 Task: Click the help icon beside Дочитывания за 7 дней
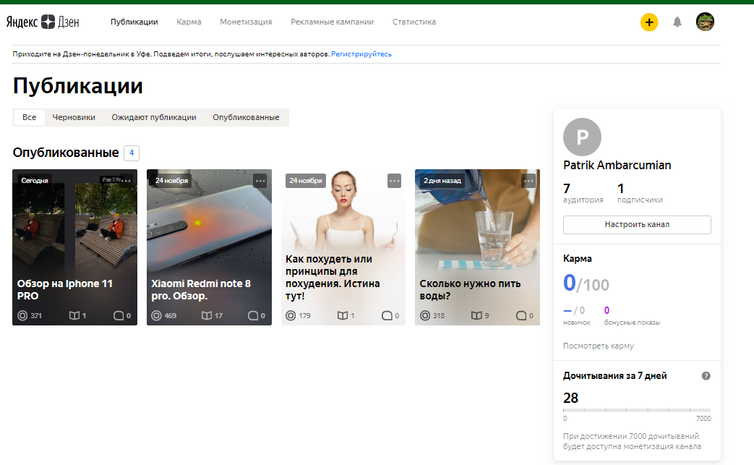click(706, 376)
